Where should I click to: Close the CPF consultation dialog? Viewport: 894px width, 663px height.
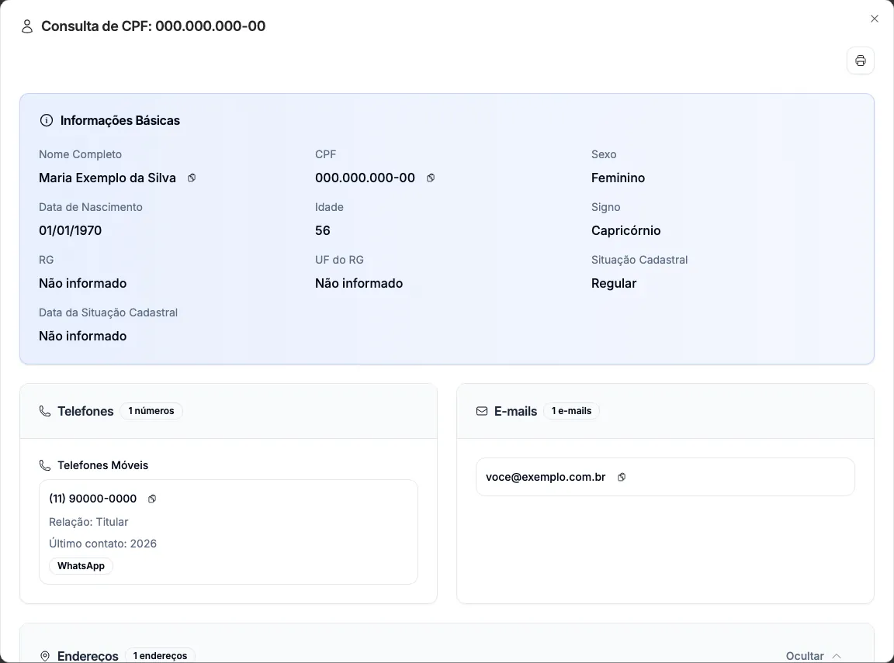[x=874, y=19]
